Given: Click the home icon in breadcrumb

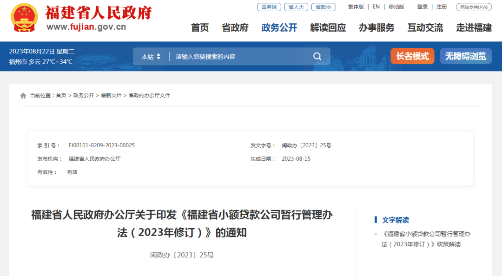Looking at the screenshot, I should click(x=23, y=95).
